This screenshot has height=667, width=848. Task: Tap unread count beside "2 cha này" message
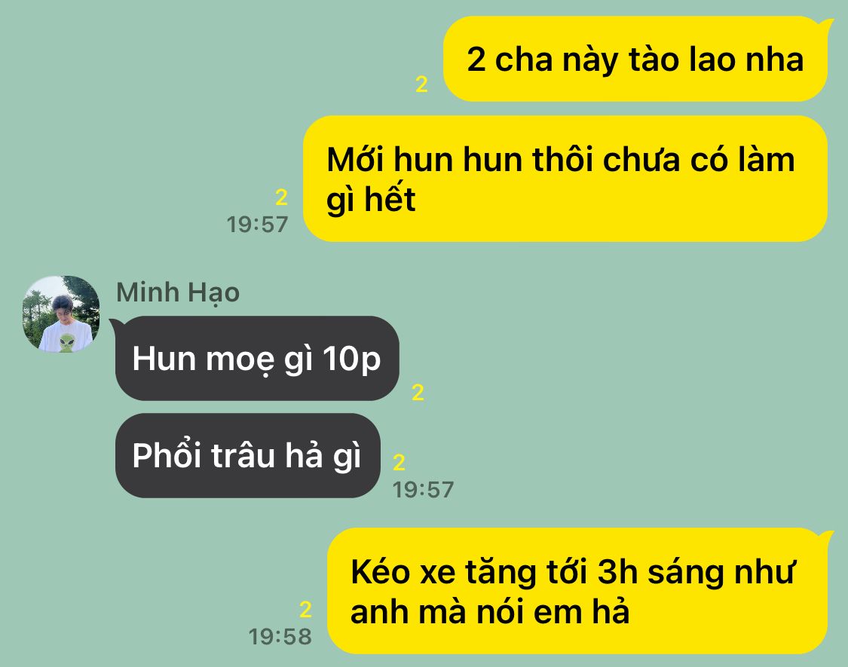pos(422,84)
